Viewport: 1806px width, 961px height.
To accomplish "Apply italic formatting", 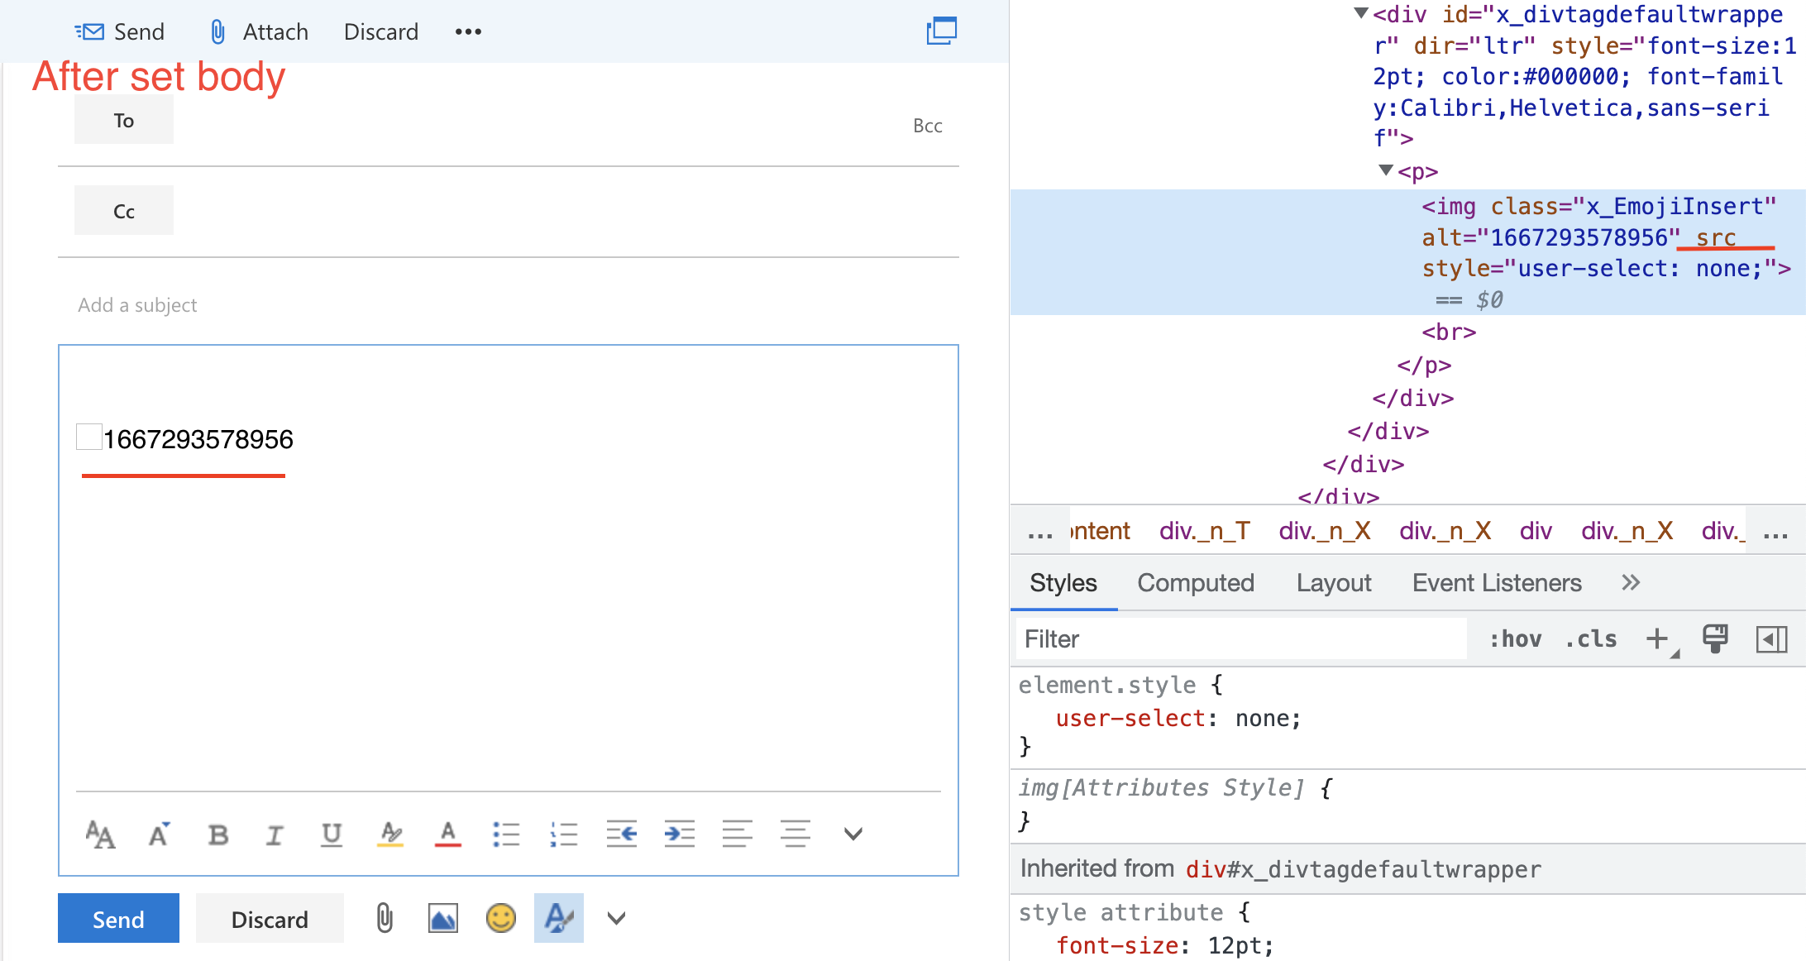I will point(275,834).
